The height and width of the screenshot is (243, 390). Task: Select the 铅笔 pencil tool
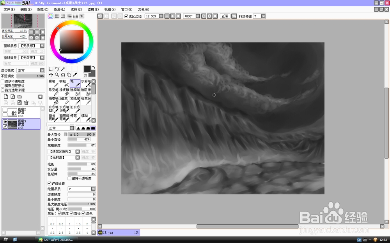(x=53, y=83)
